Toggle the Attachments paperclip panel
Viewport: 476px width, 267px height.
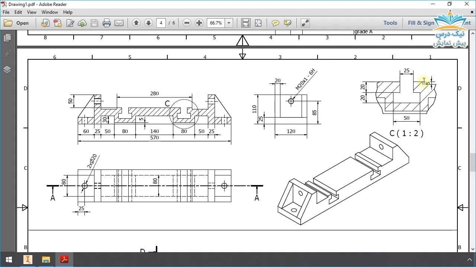[7, 54]
